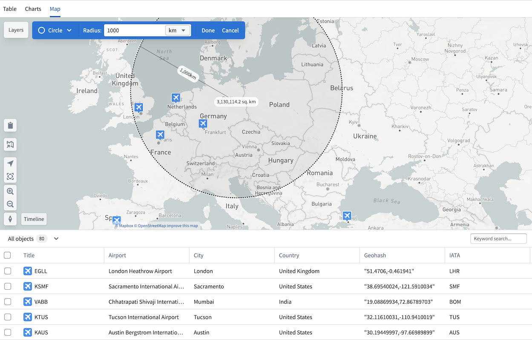
Task: Click the map overview icon in the sidebar
Action: click(10, 144)
